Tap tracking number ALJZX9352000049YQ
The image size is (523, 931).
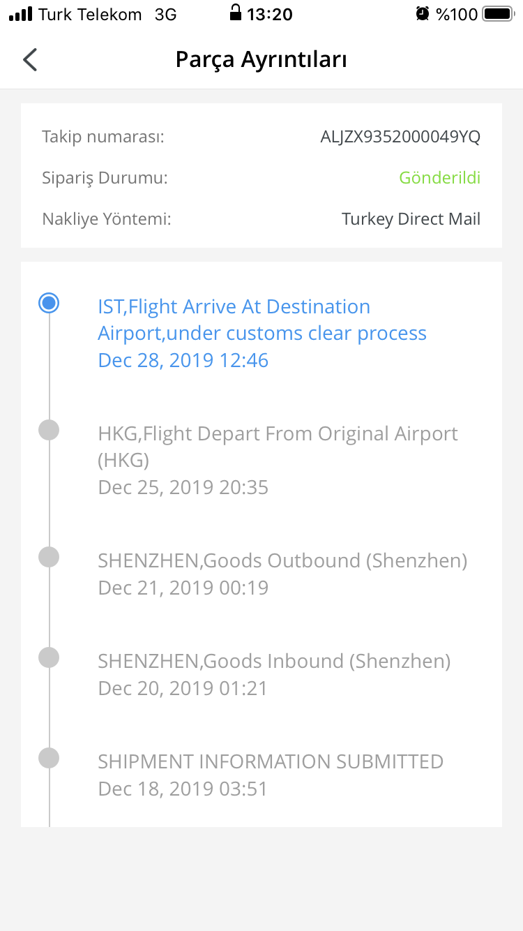(400, 137)
